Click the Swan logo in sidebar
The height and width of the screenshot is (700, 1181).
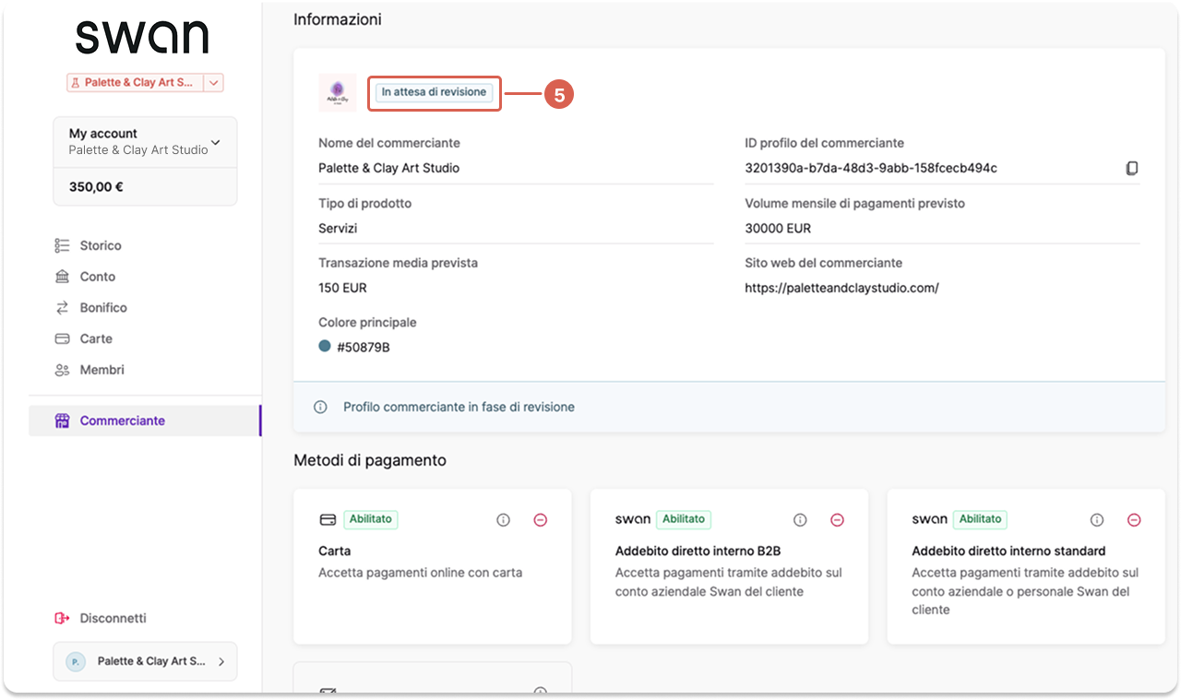coord(142,37)
